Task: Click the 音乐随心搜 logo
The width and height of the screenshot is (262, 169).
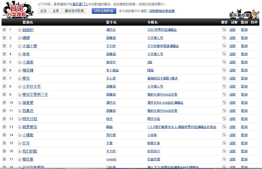Action: [244, 14]
